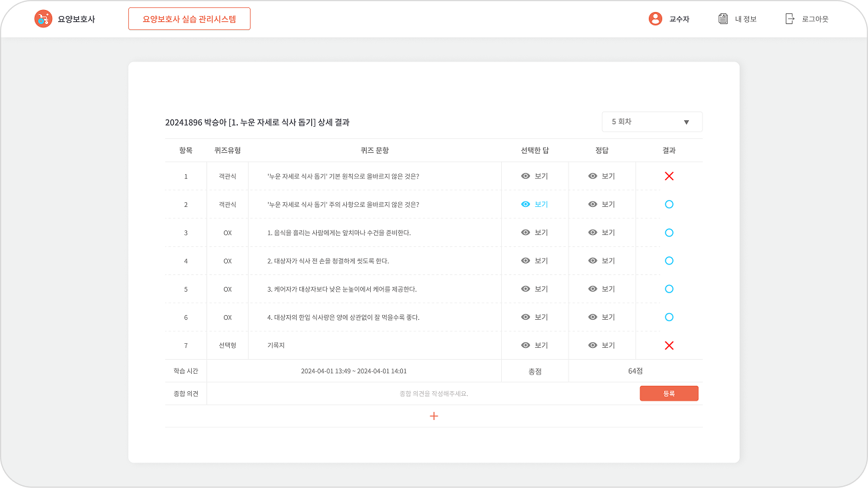This screenshot has height=488, width=868.
Task: Click the red X result for item 1
Action: (x=669, y=176)
